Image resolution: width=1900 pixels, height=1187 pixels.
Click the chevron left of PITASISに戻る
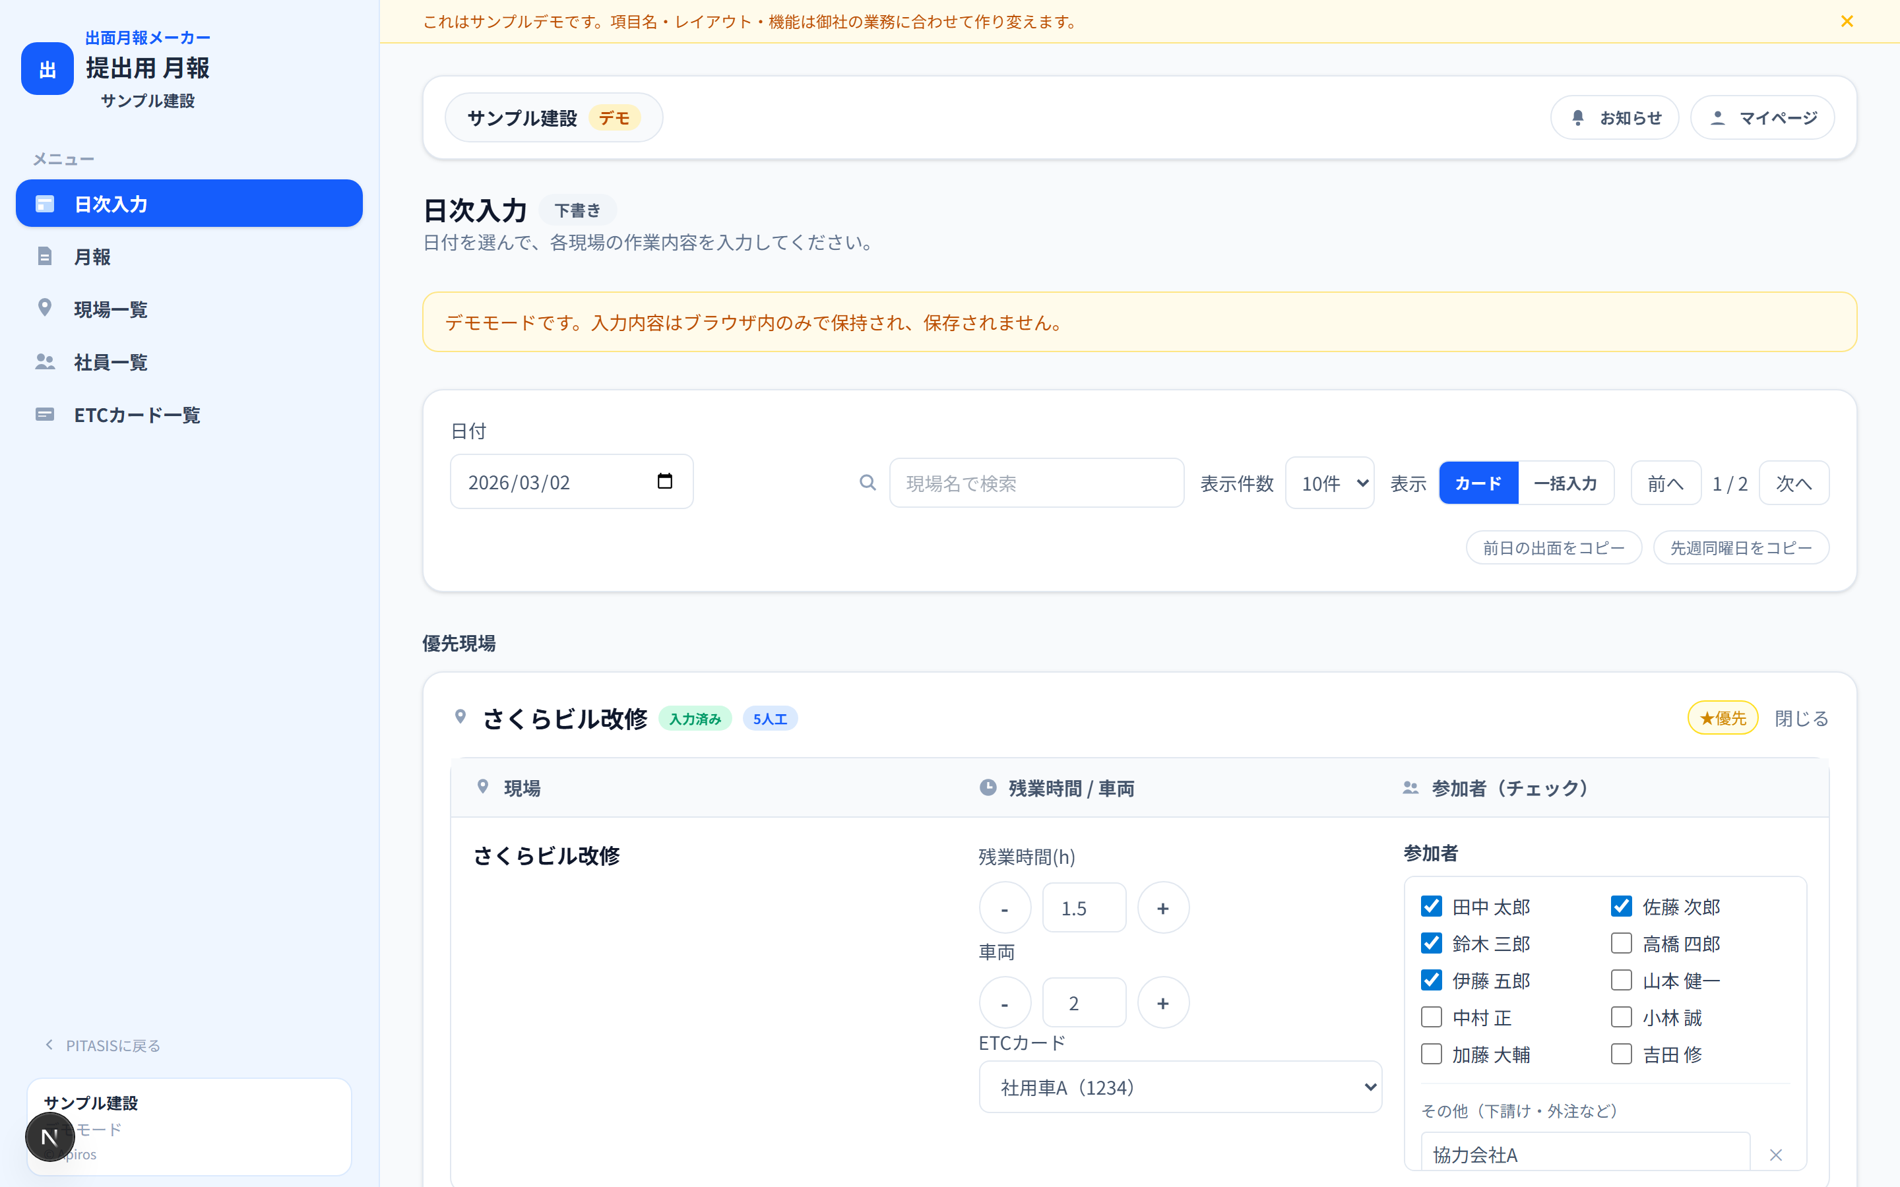coord(49,1045)
